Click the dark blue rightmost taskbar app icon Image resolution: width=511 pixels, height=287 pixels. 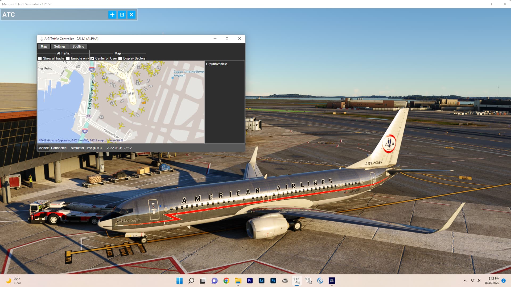click(x=332, y=281)
